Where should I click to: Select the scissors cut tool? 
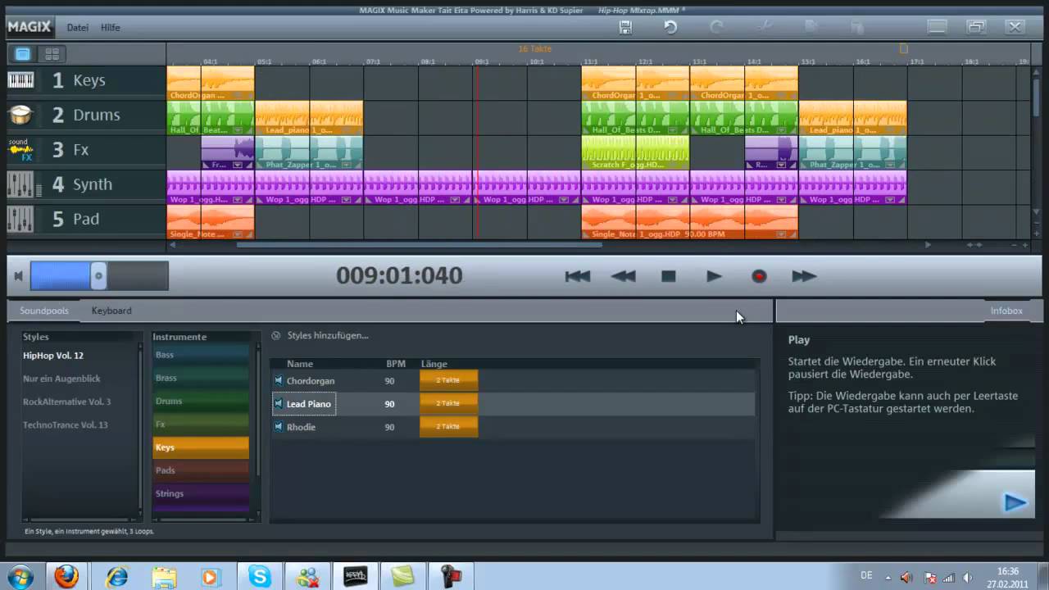pos(764,27)
